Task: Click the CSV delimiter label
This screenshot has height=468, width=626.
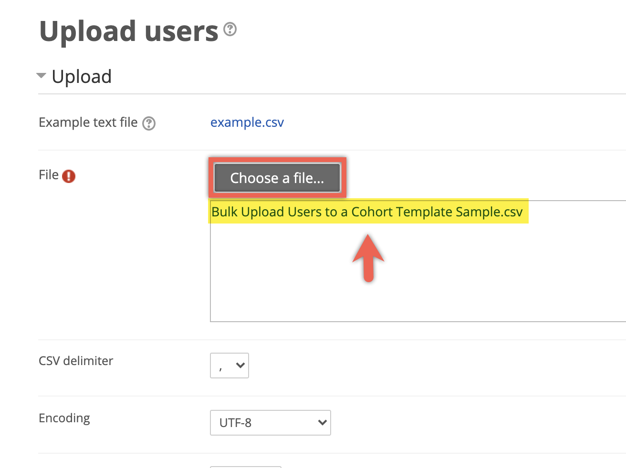Action: [x=76, y=361]
